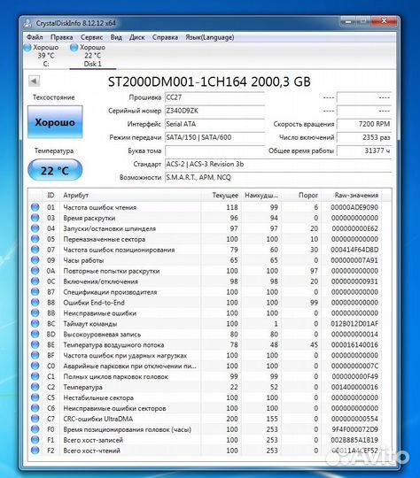Click the Возможности field S.M.A.R.T., APM, NCQ
Image resolution: width=420 pixels, height=478 pixels.
point(278,177)
